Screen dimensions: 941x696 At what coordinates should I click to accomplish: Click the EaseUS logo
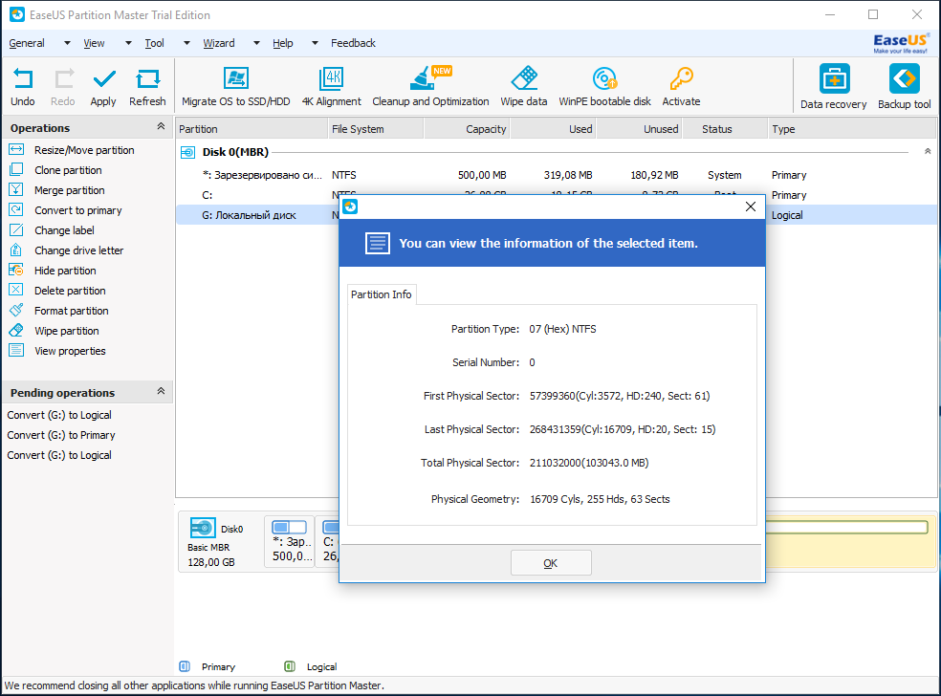pyautogui.click(x=900, y=43)
